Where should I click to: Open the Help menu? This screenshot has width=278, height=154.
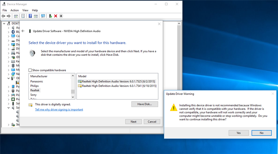coord(35,10)
